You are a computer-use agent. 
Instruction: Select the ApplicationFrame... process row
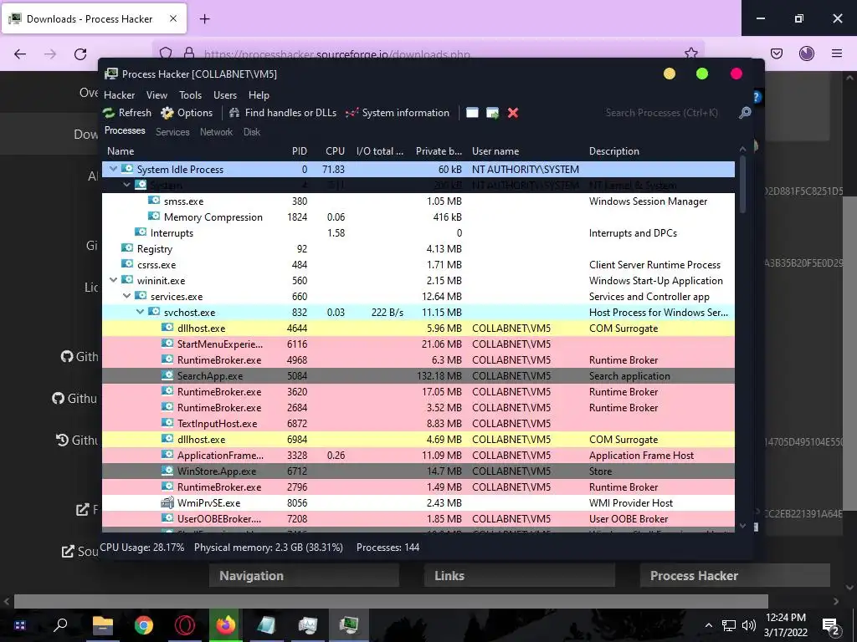tap(418, 455)
